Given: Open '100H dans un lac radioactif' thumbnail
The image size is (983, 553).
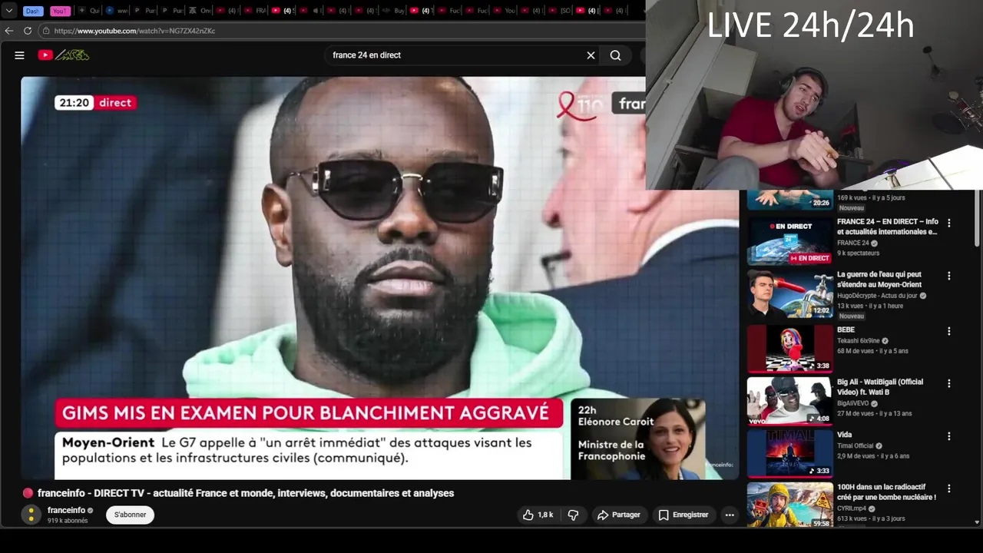Looking at the screenshot, I should [x=789, y=505].
